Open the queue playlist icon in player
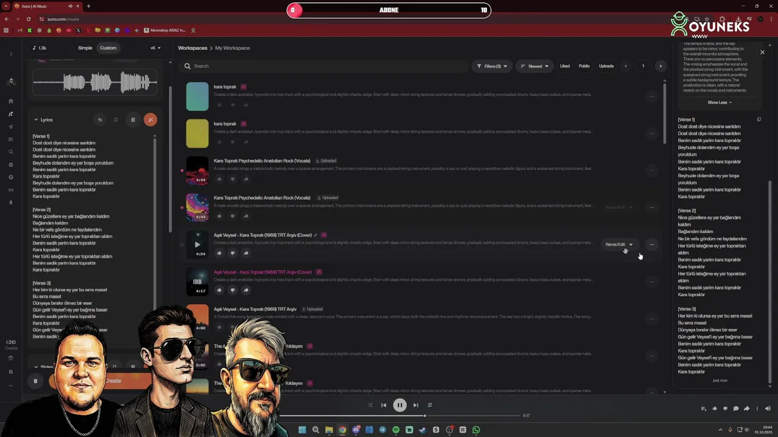 704,408
